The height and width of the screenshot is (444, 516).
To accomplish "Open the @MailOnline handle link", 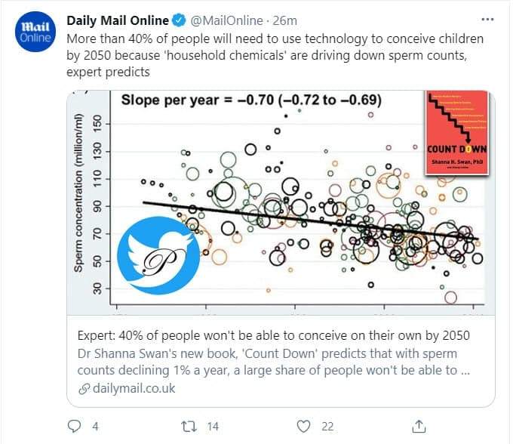I will point(227,20).
